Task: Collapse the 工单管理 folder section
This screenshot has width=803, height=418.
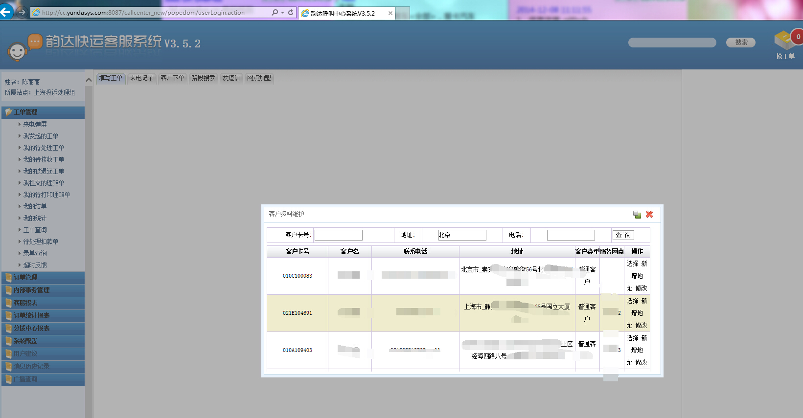Action: pos(43,112)
